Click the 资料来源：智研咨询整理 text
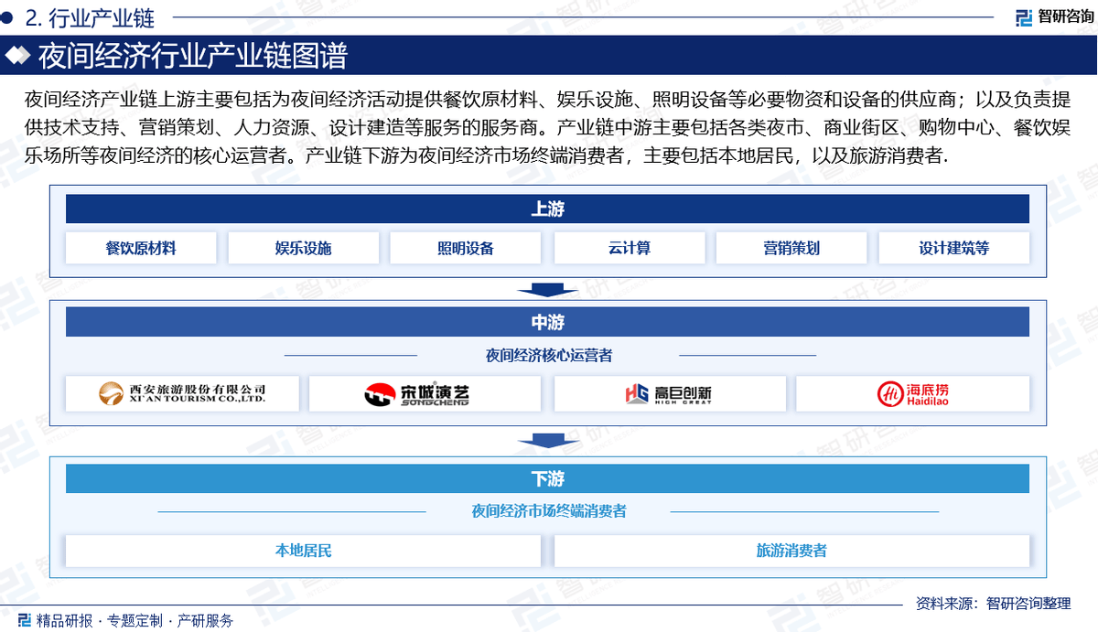The height and width of the screenshot is (632, 1098). [x=991, y=601]
